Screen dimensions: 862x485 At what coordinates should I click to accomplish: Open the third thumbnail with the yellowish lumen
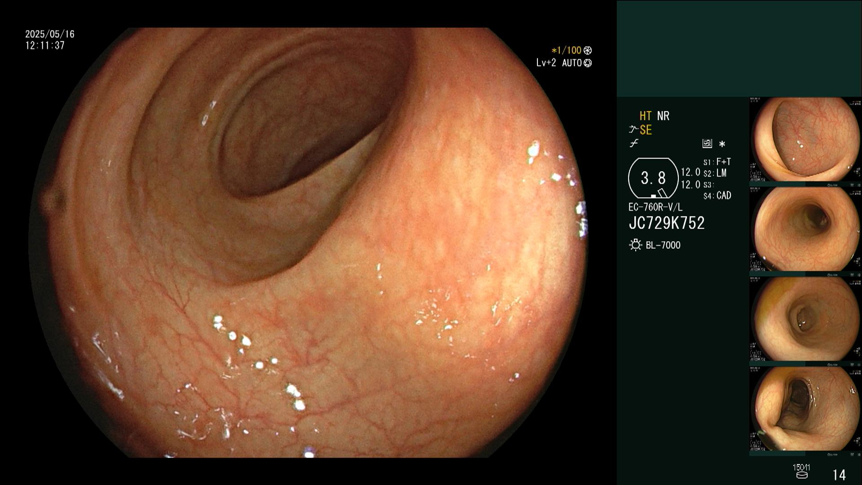click(x=805, y=319)
